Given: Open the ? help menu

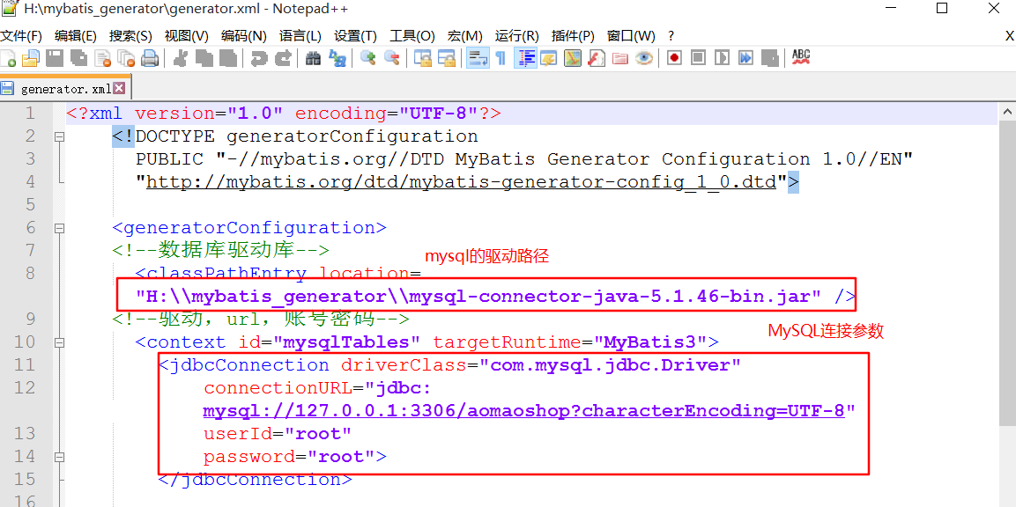Looking at the screenshot, I should coord(671,35).
